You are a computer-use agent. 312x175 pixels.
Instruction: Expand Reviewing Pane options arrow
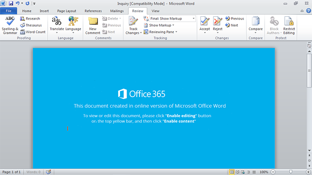[177, 32]
